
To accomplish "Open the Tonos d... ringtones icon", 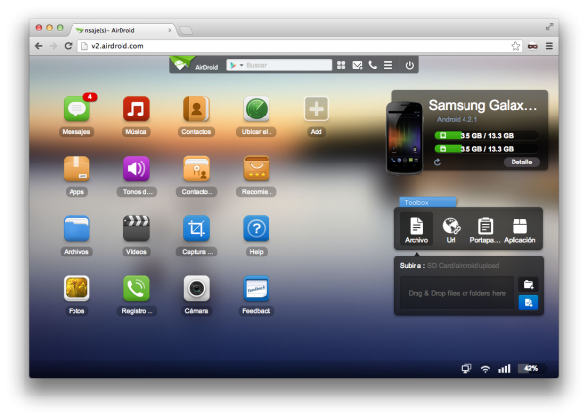I will click(x=136, y=168).
